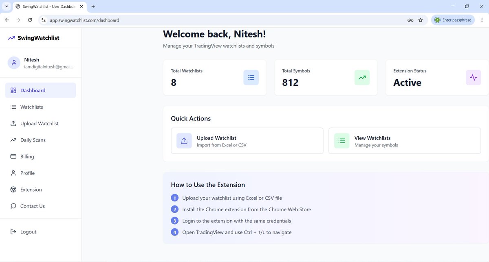Click the Total Watchlists count 8
489x262 pixels.
pyautogui.click(x=174, y=83)
